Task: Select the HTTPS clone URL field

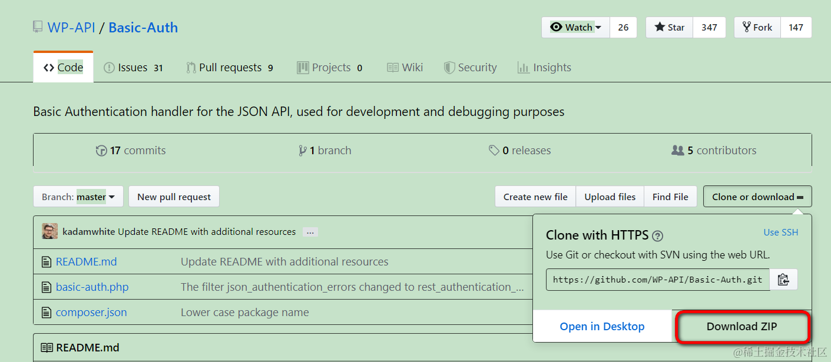Action: [658, 280]
